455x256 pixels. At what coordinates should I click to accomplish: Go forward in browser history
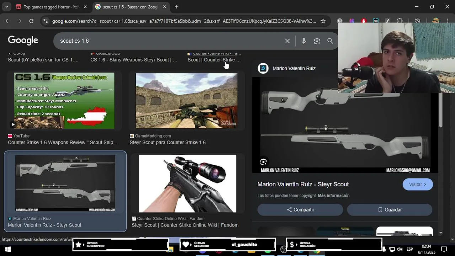[x=19, y=21]
